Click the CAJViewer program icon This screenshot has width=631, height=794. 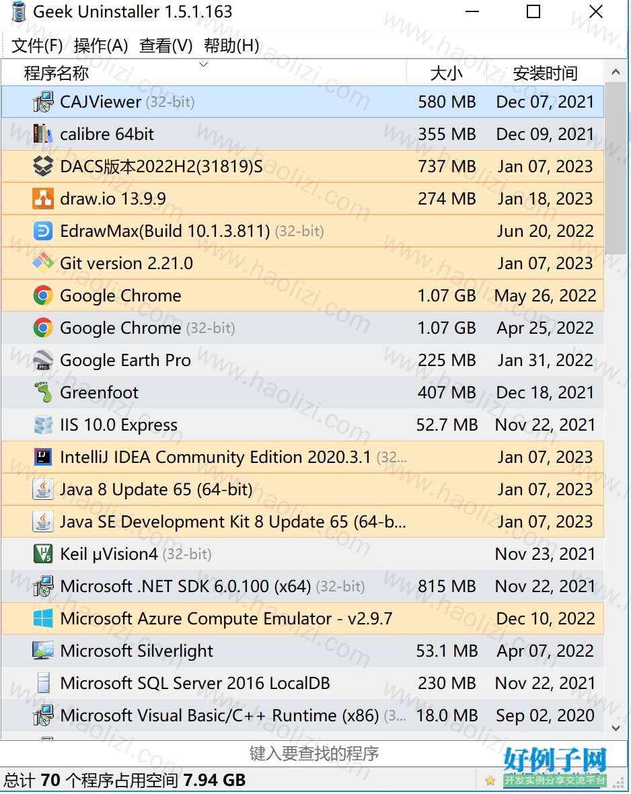[43, 102]
